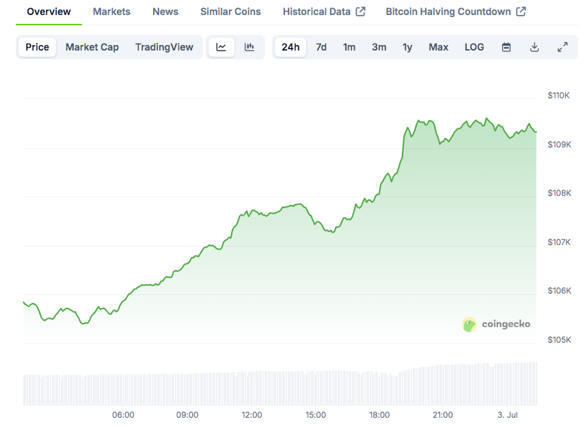Image resolution: width=583 pixels, height=426 pixels.
Task: Toggle LOG scale on the chart
Action: 474,47
